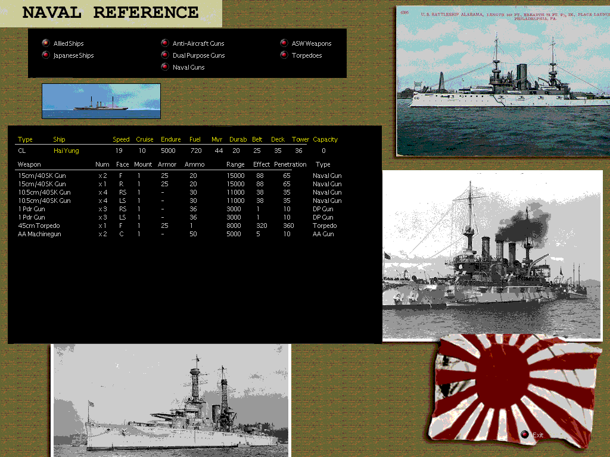The width and height of the screenshot is (610, 457).
Task: Click the Range column header
Action: 235,164
